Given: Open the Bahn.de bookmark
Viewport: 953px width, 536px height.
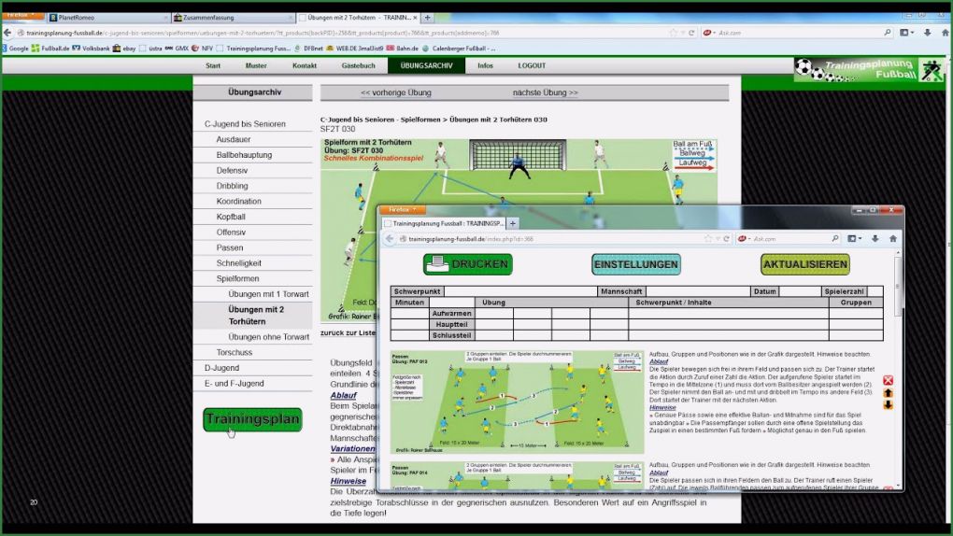Looking at the screenshot, I should (403, 48).
